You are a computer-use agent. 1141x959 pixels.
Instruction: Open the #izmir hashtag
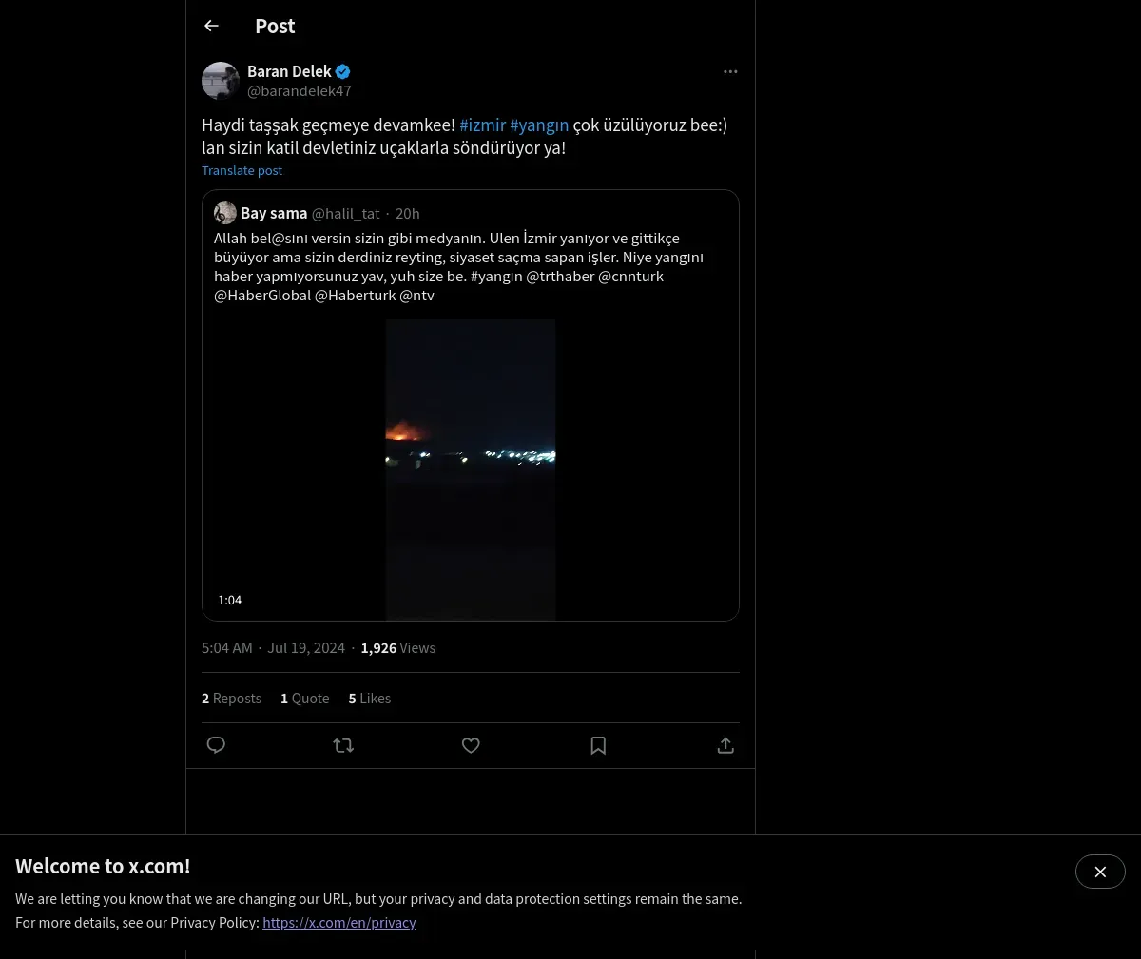coord(482,125)
